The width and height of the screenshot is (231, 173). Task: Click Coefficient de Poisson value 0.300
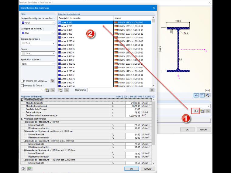pos(133,109)
